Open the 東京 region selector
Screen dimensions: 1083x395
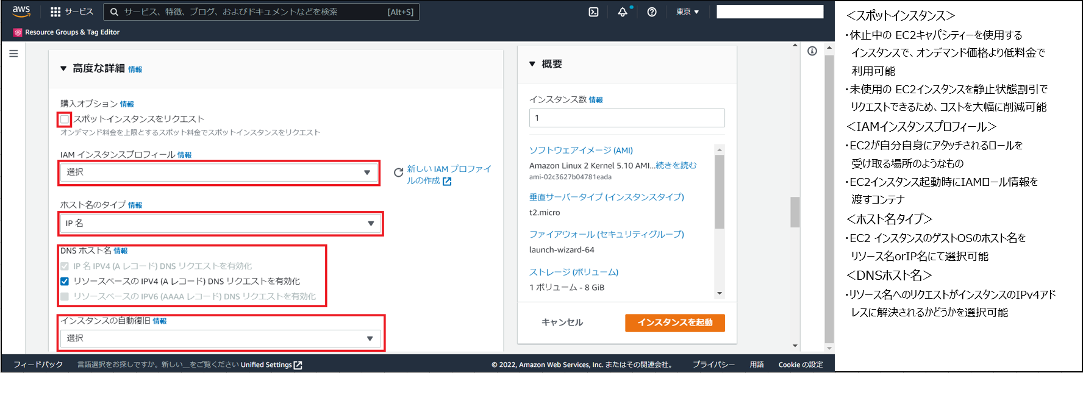click(x=688, y=12)
